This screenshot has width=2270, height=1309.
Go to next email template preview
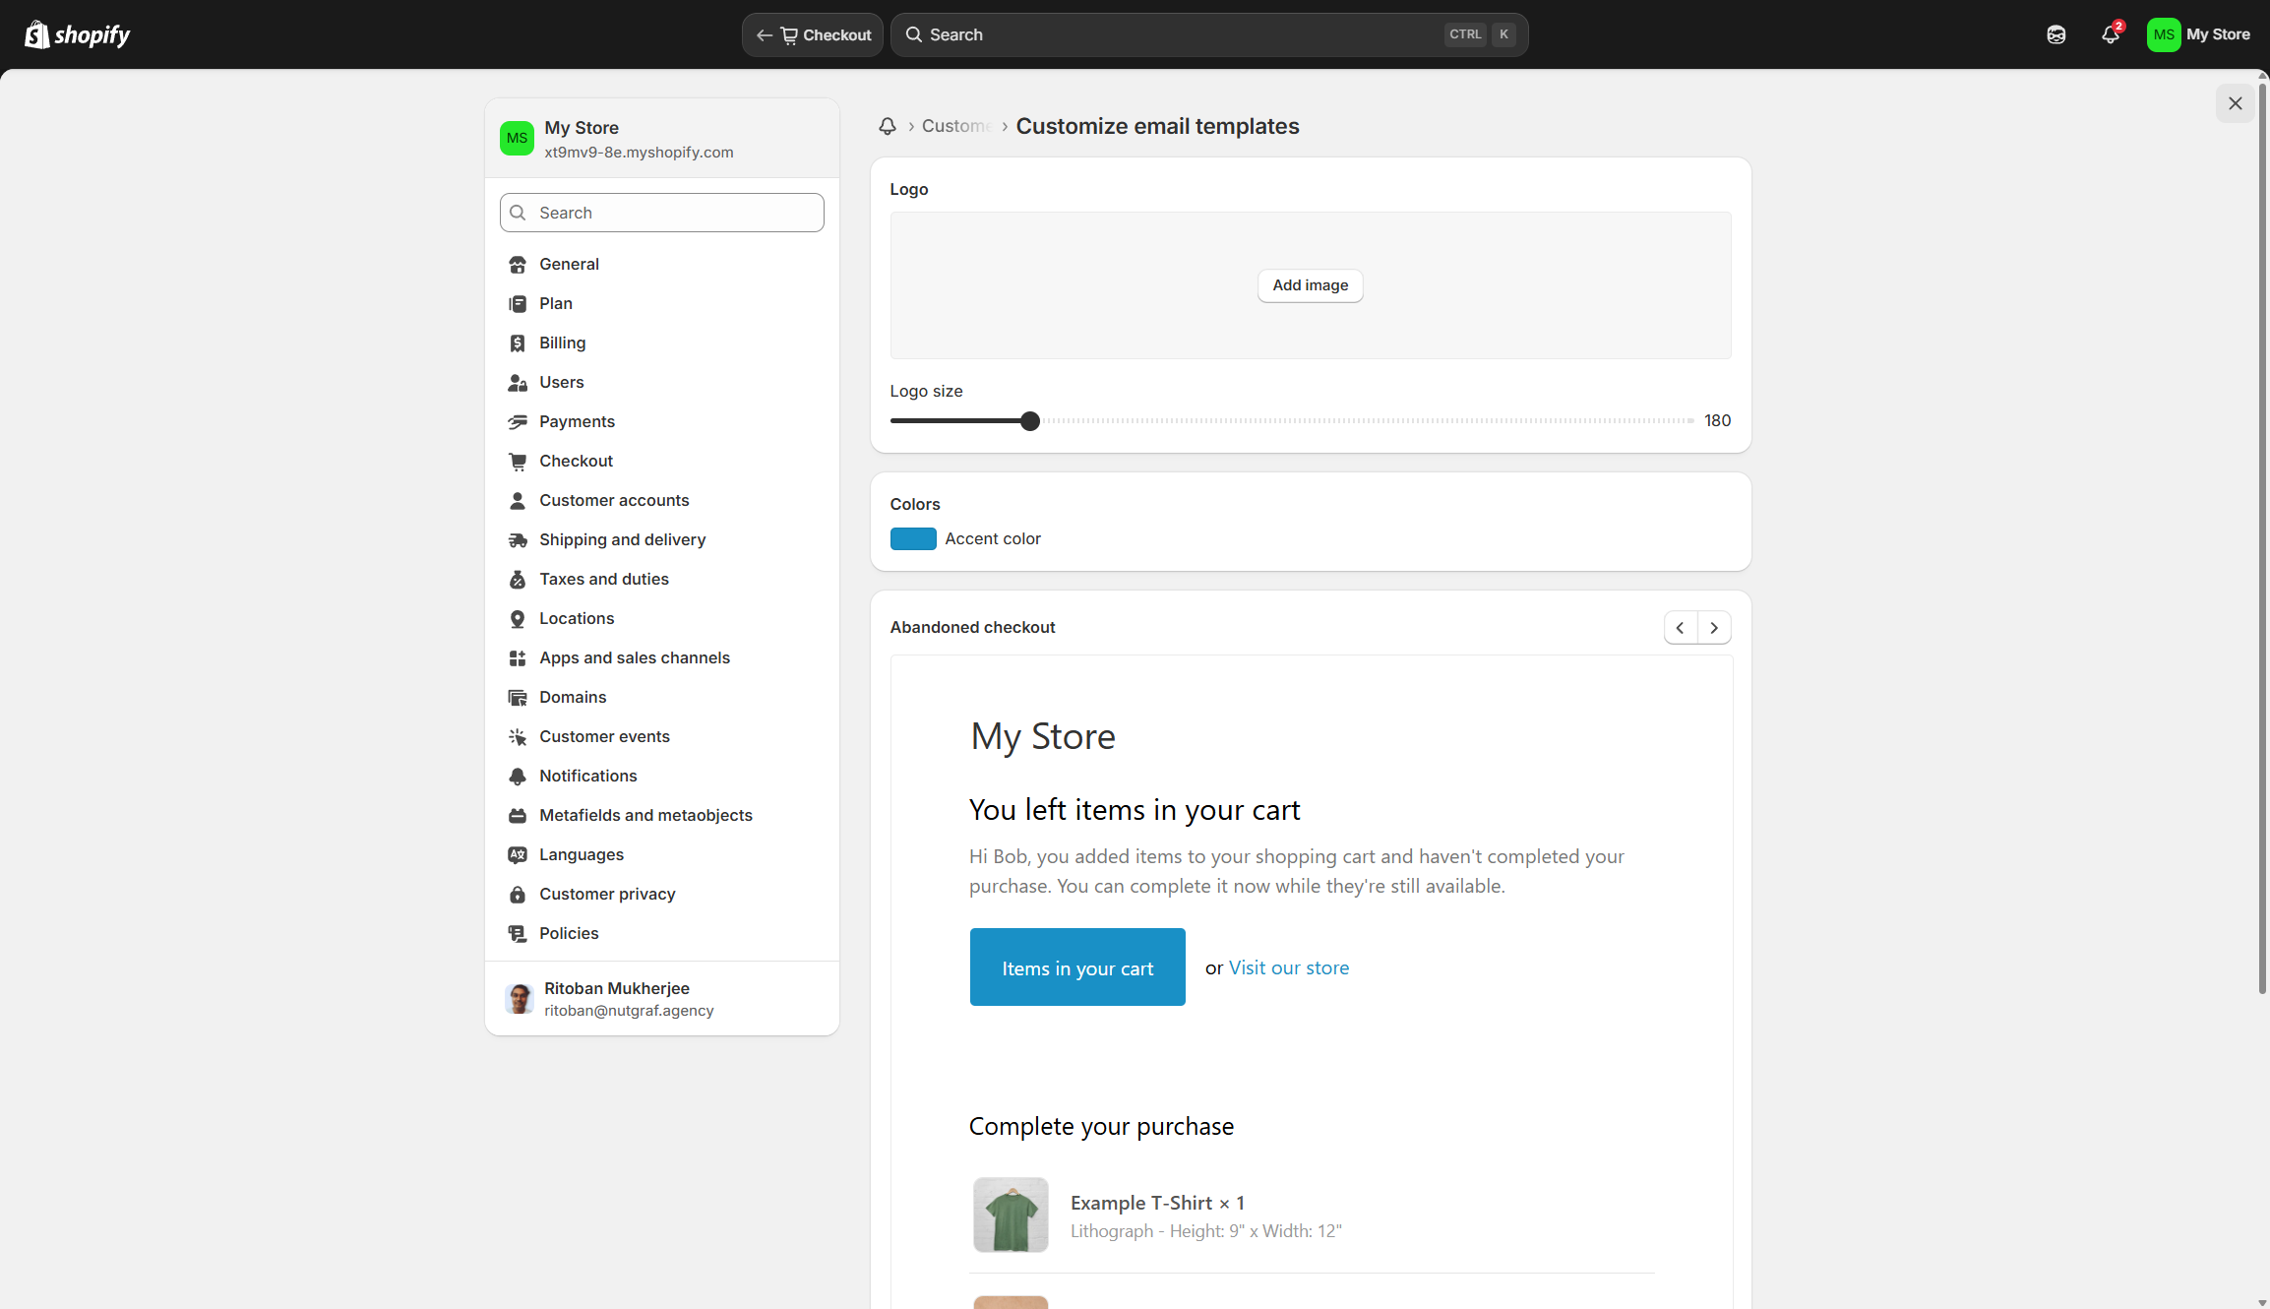point(1714,627)
